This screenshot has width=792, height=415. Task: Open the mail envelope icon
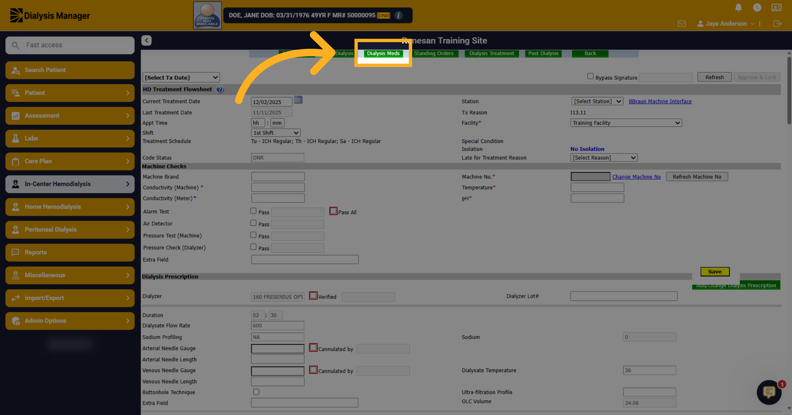[x=682, y=24]
